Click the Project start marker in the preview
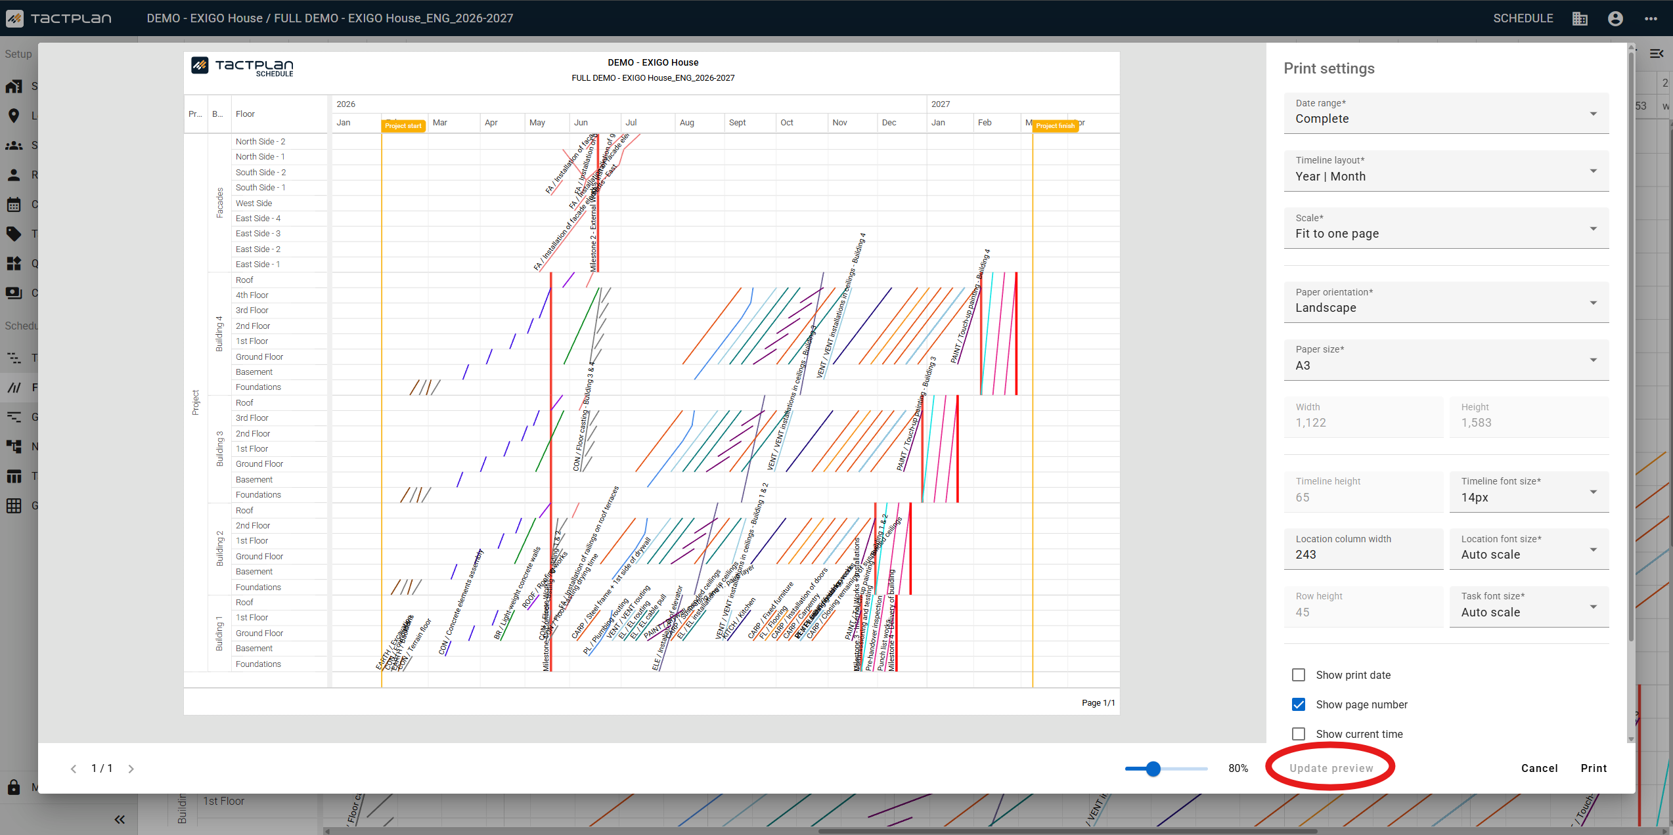 tap(403, 126)
